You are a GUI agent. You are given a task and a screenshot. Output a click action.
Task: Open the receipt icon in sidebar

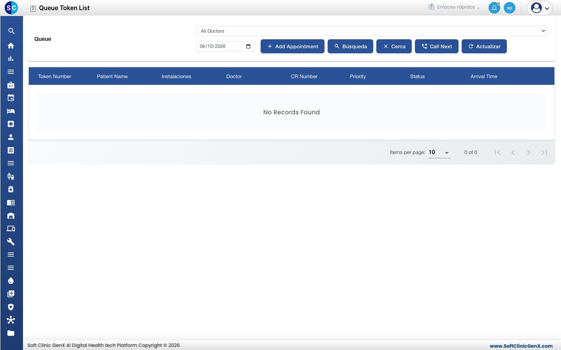11,150
